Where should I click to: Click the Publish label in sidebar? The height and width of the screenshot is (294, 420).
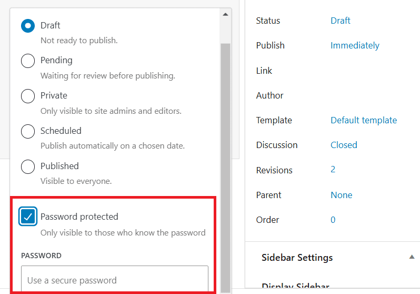click(x=271, y=45)
